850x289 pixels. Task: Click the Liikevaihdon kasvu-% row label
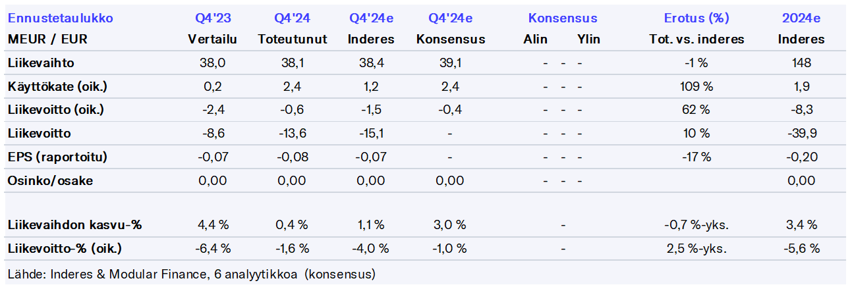[x=75, y=225]
